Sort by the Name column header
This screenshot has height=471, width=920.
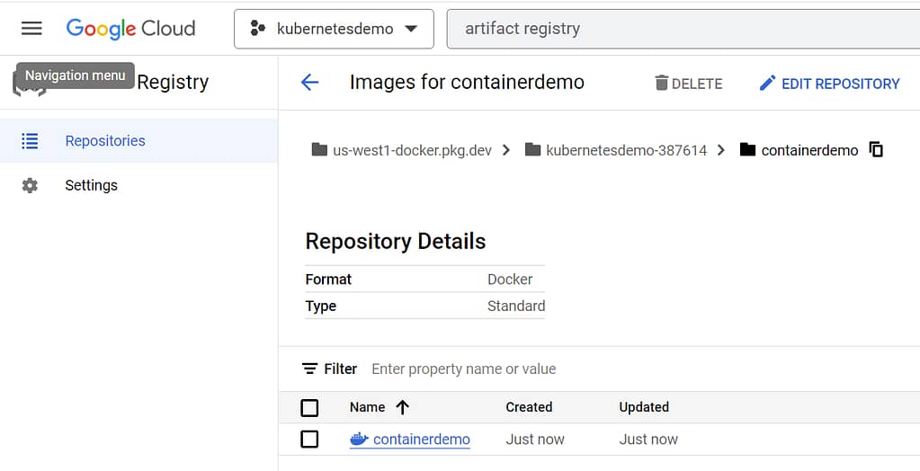[367, 407]
